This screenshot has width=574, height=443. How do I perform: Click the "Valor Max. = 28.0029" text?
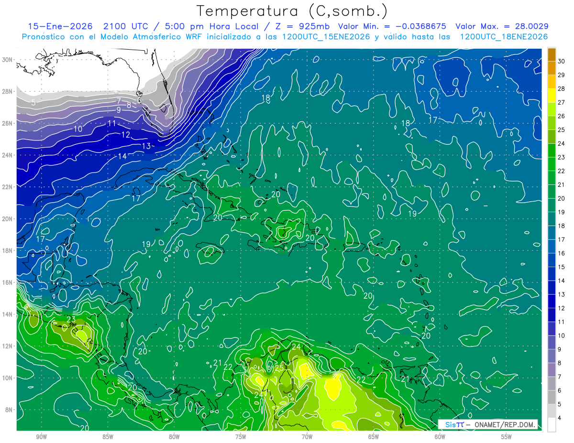click(502, 26)
